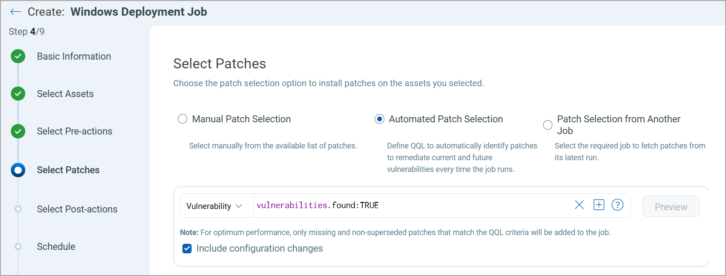726x276 pixels.
Task: Toggle Include configuration changes checkbox
Action: pyautogui.click(x=187, y=249)
